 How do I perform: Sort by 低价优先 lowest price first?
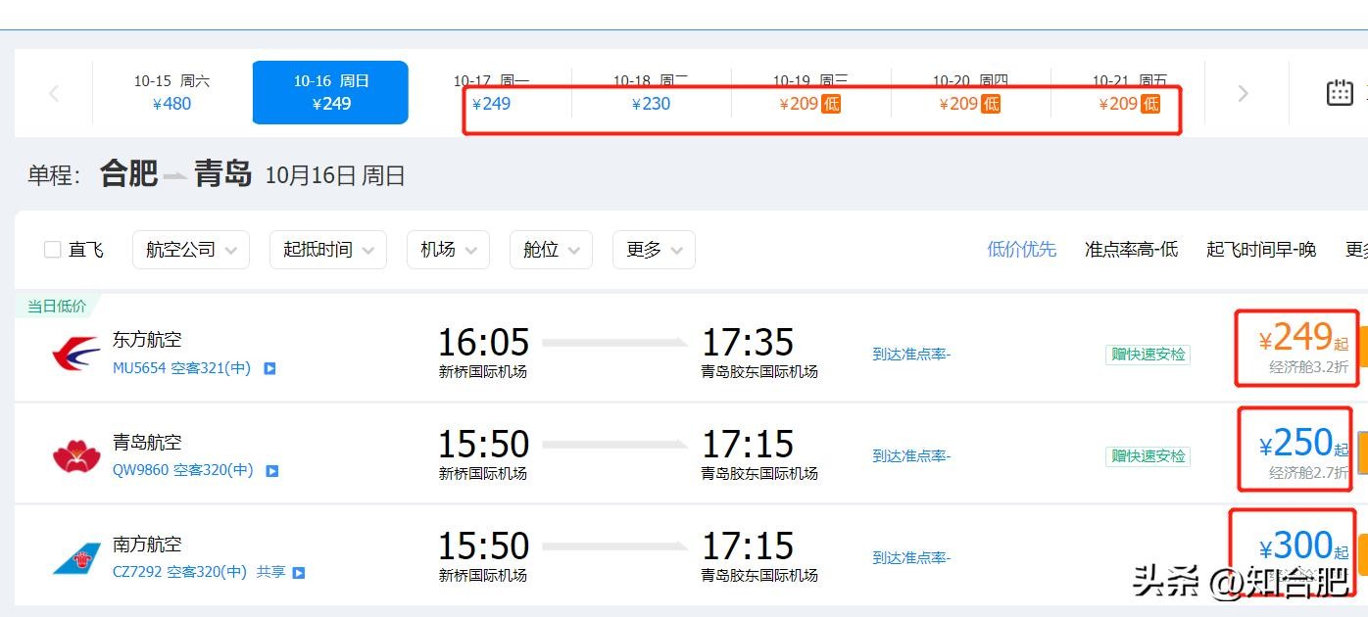click(x=1021, y=250)
